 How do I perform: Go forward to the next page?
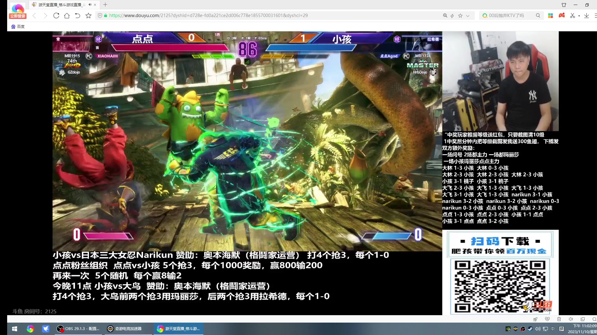point(45,16)
